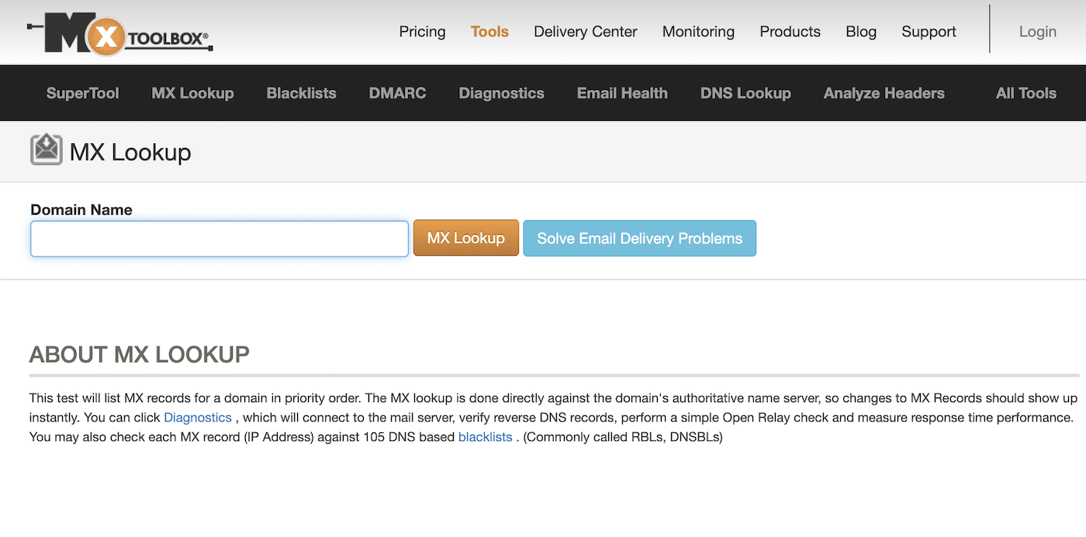The width and height of the screenshot is (1086, 537).
Task: Open the Pricing page
Action: point(422,32)
